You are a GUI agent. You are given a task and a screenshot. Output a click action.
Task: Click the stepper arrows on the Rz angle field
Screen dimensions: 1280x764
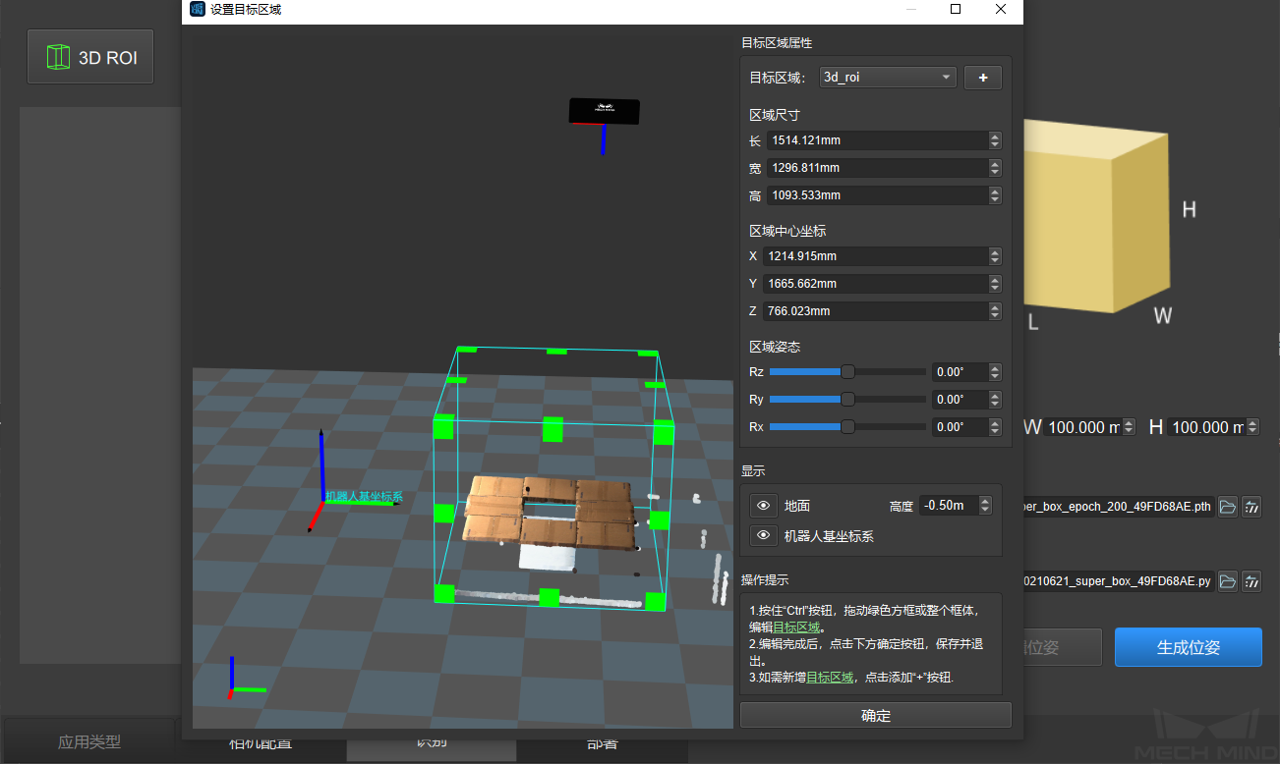tap(995, 372)
